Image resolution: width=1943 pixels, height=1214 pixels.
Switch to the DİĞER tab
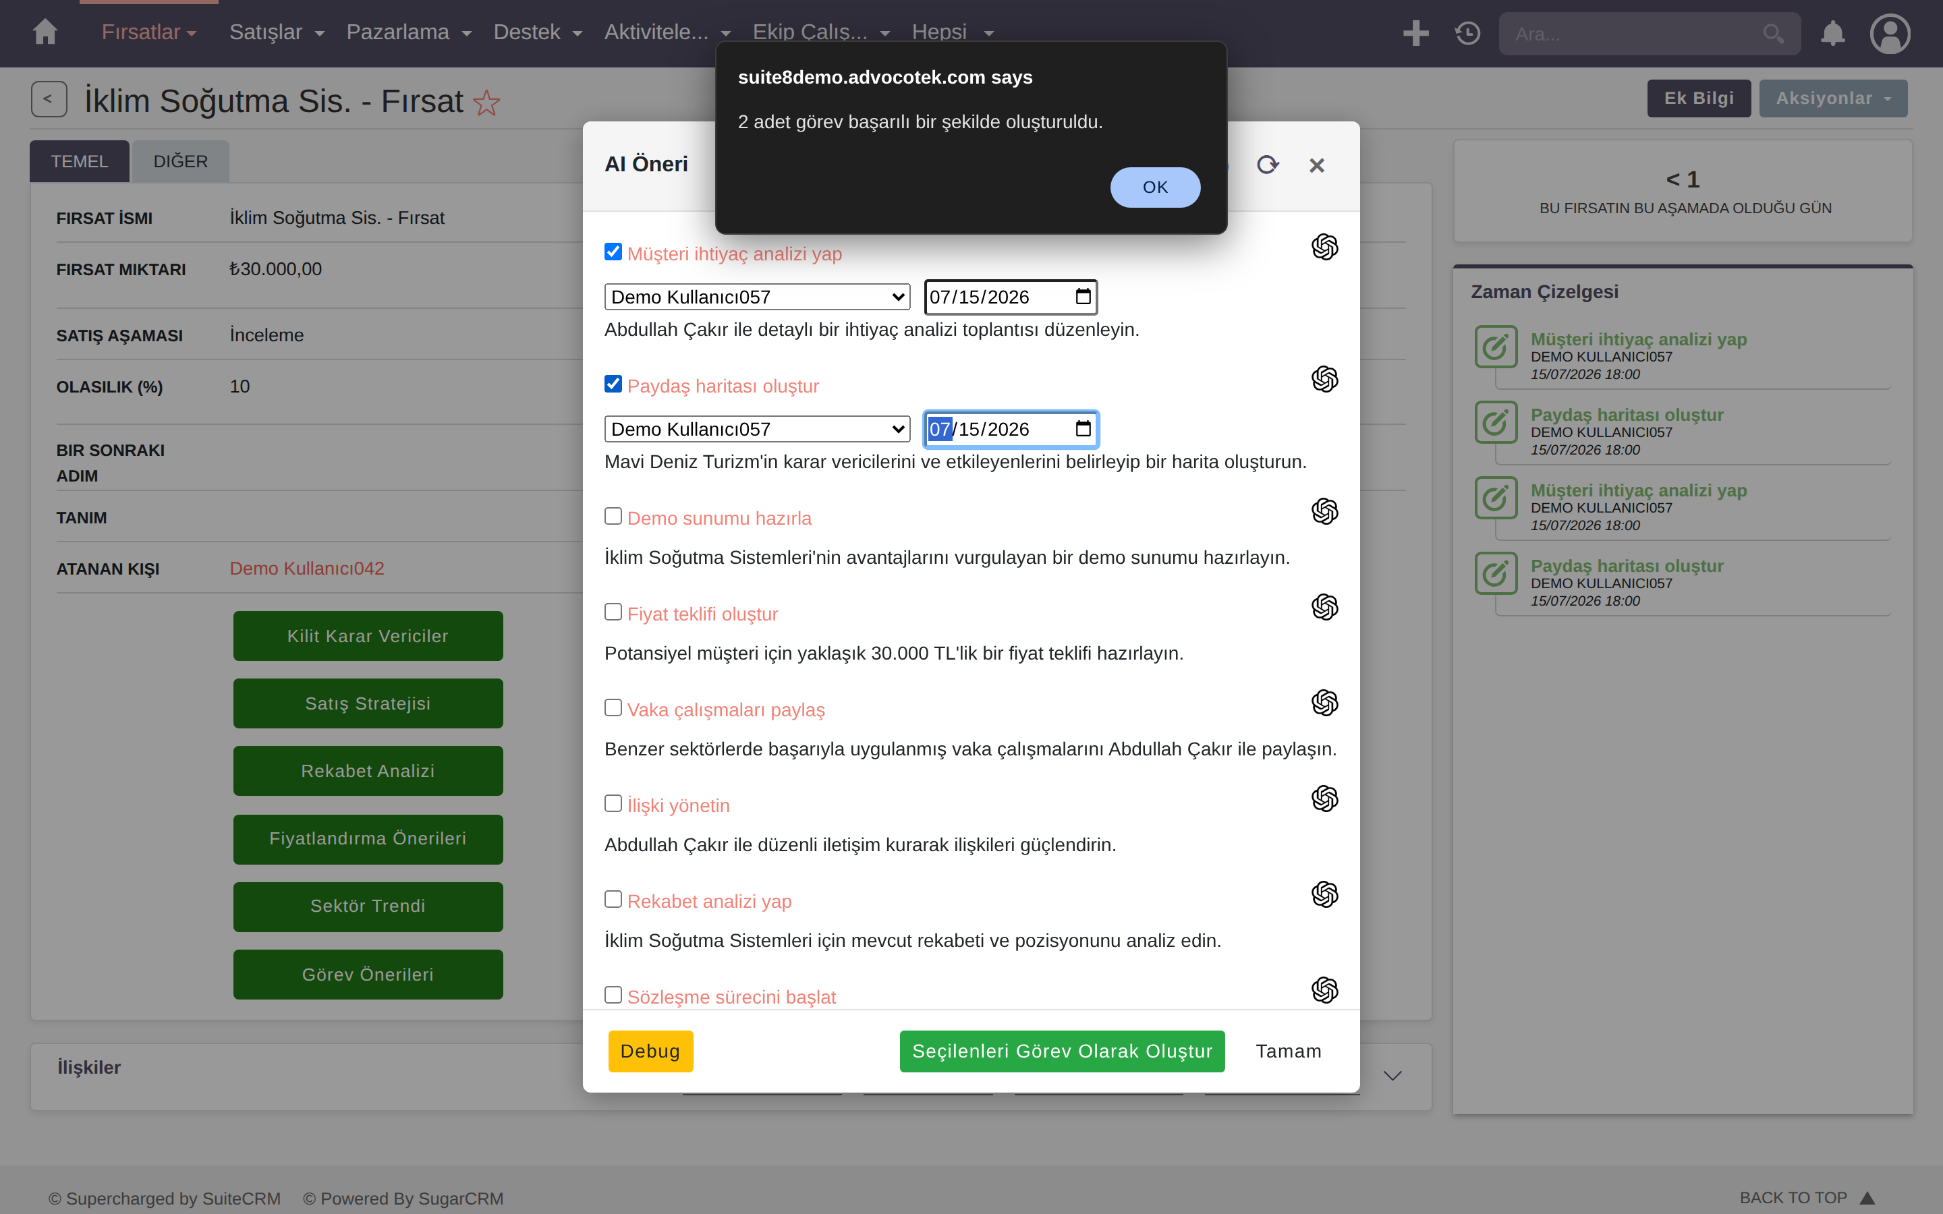[x=181, y=161]
